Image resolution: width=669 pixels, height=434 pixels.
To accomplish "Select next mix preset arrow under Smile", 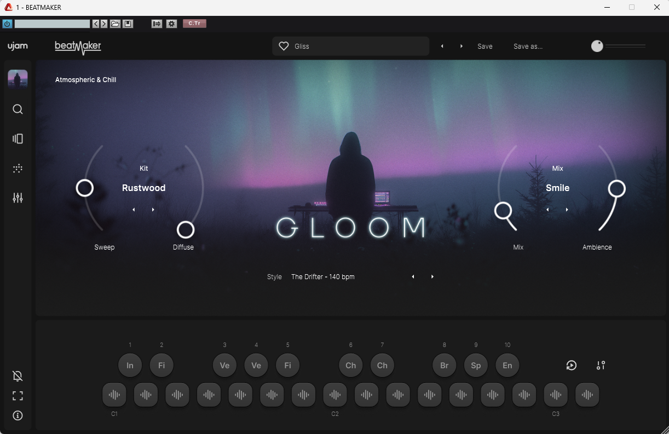I will click(567, 210).
